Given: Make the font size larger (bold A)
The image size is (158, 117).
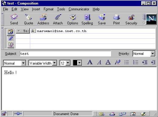Looking at the screenshot, I should 90,62.
